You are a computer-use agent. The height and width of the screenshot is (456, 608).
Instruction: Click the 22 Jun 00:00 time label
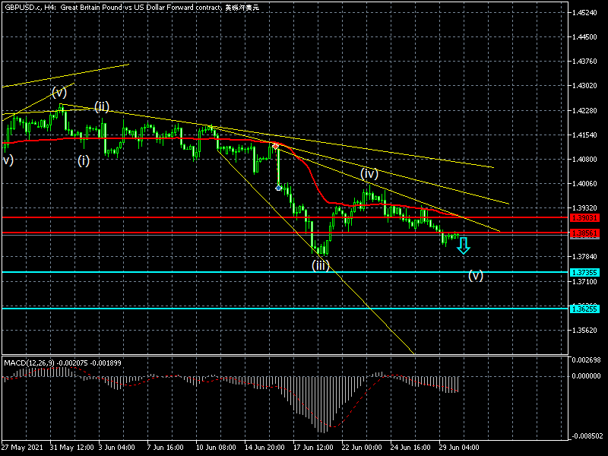[x=362, y=448]
